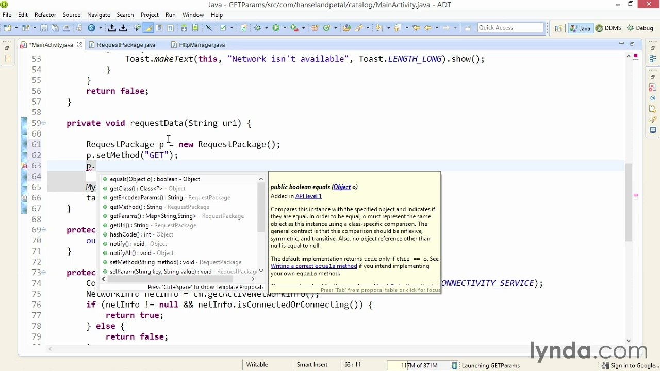
Task: Open dropdown next to the Run button
Action: tap(285, 28)
